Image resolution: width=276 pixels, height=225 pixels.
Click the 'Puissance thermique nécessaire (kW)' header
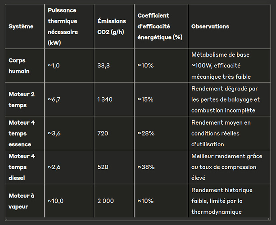pos(63,27)
